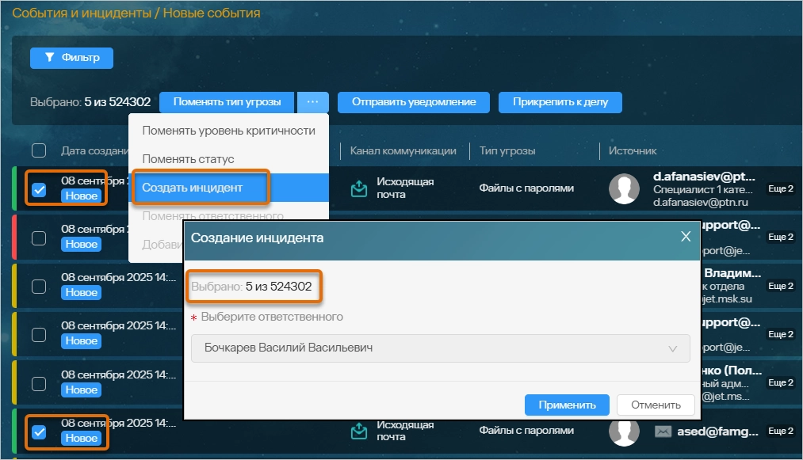This screenshot has height=460, width=803.
Task: Uncheck the checkbox in d.afanasiev row
Action: [x=39, y=190]
